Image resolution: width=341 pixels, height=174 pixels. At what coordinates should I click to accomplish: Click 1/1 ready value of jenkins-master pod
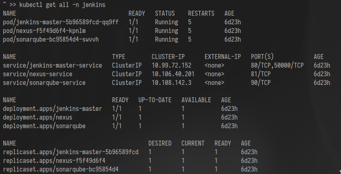(134, 22)
